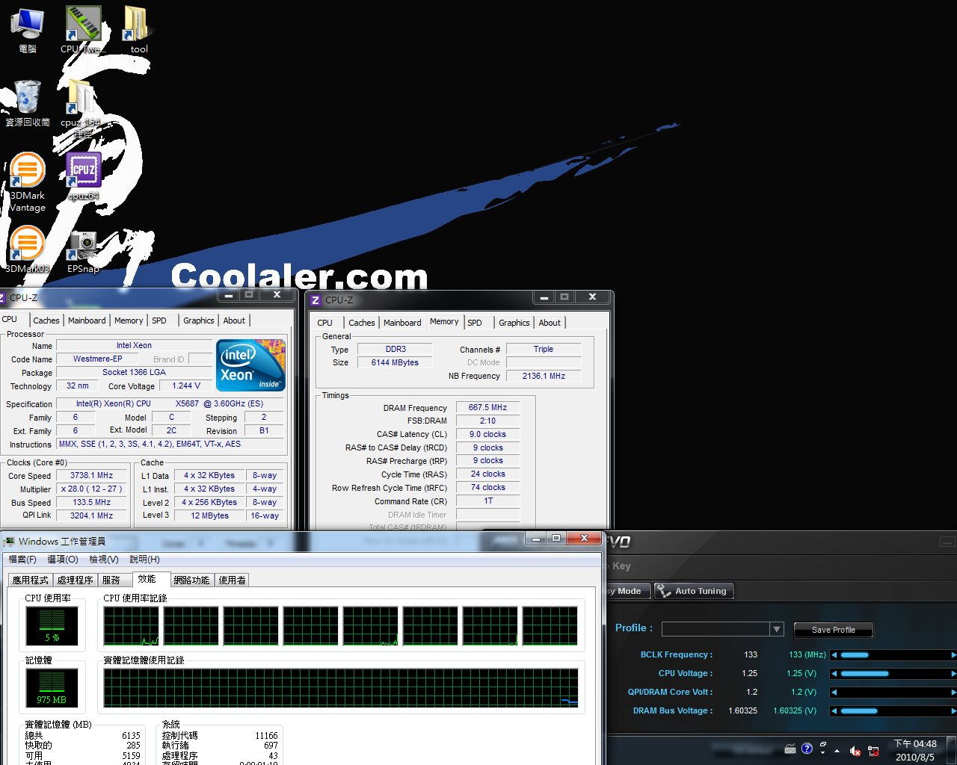957x765 pixels.
Task: Switch to the Mainboard tab in right CPU-Z window
Action: pos(402,323)
